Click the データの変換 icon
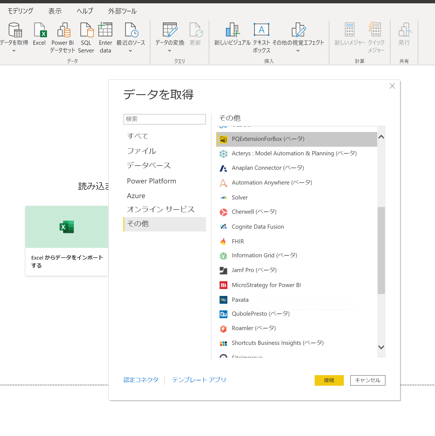 pos(170,30)
